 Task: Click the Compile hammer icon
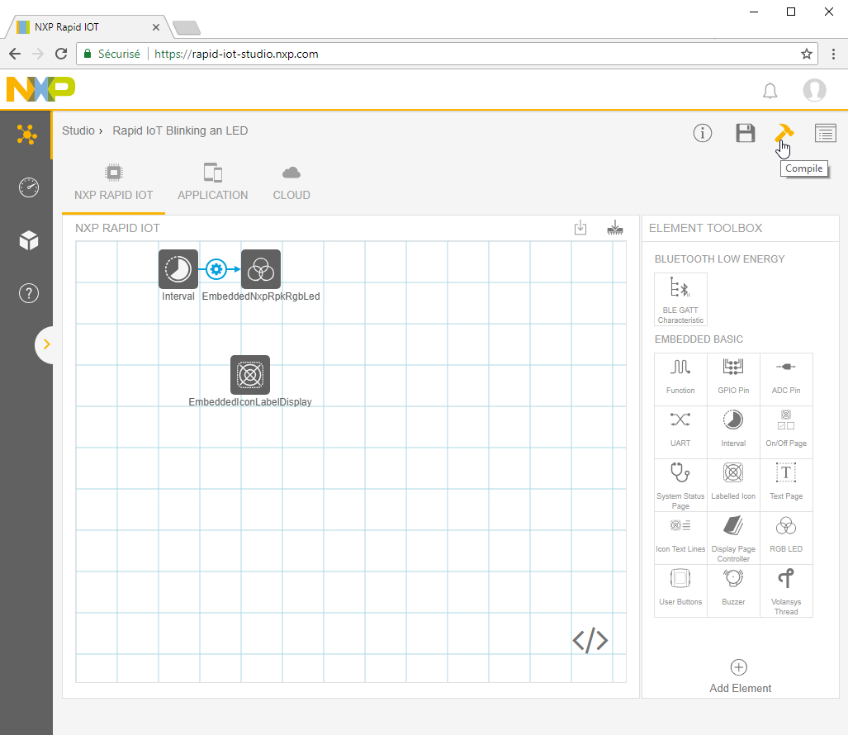tap(783, 133)
